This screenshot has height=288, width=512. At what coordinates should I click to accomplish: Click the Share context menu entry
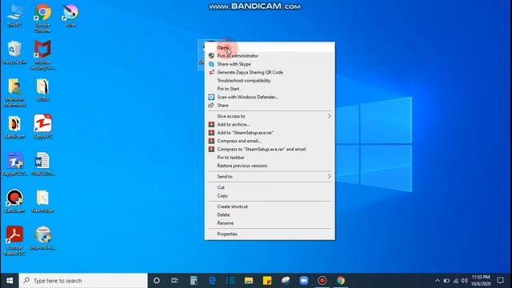[270, 105]
